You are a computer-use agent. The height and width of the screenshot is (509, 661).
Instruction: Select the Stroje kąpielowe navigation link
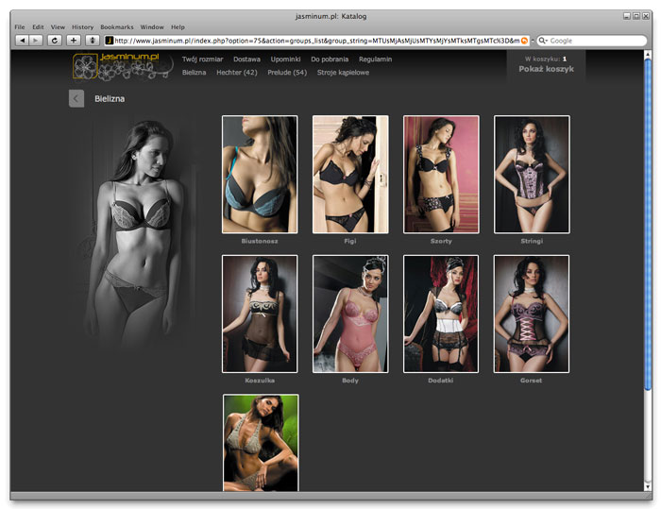tap(343, 72)
